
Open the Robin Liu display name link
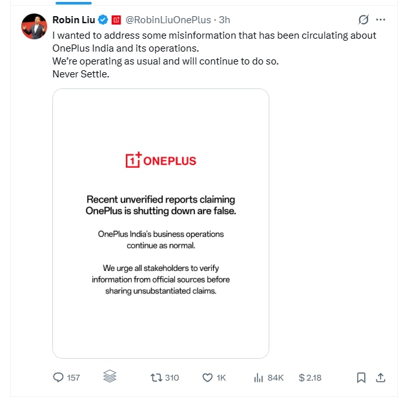(x=74, y=20)
